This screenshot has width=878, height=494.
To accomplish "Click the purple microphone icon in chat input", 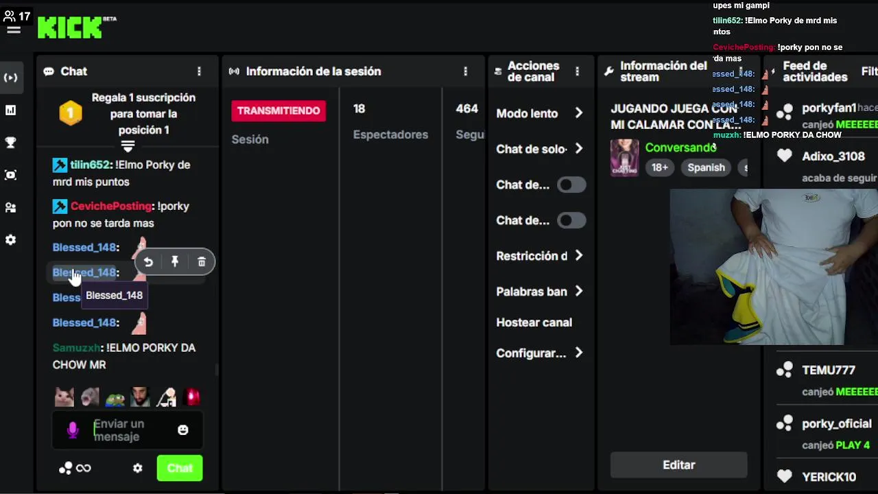I will point(73,430).
